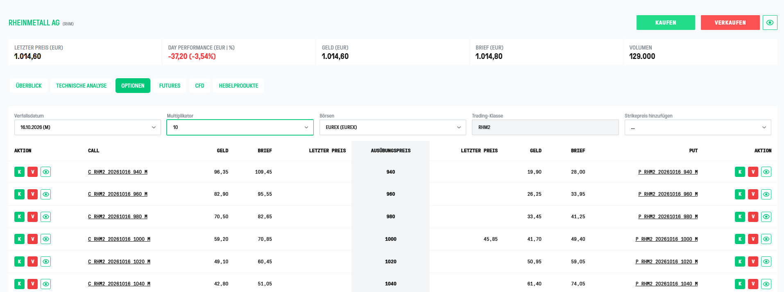Open put link P RHM2 20261016 1020 M
This screenshot has height=292, width=784.
(666, 261)
